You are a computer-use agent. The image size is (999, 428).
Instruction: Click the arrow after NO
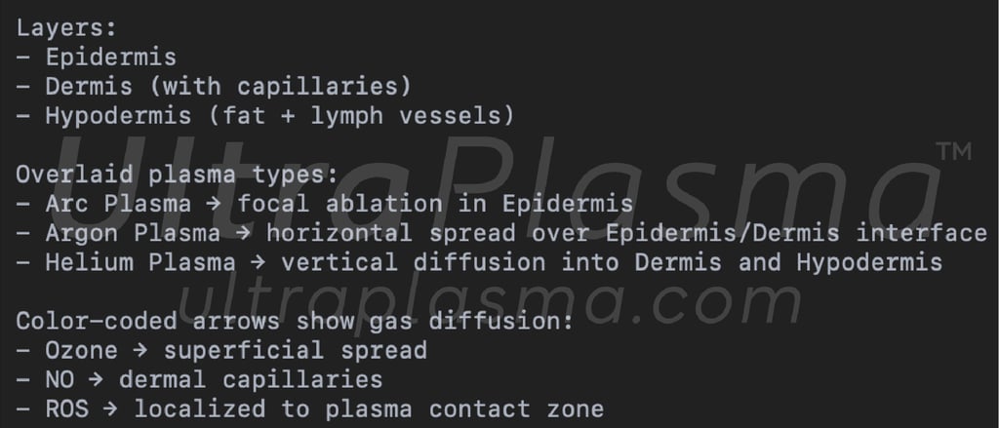tap(97, 380)
